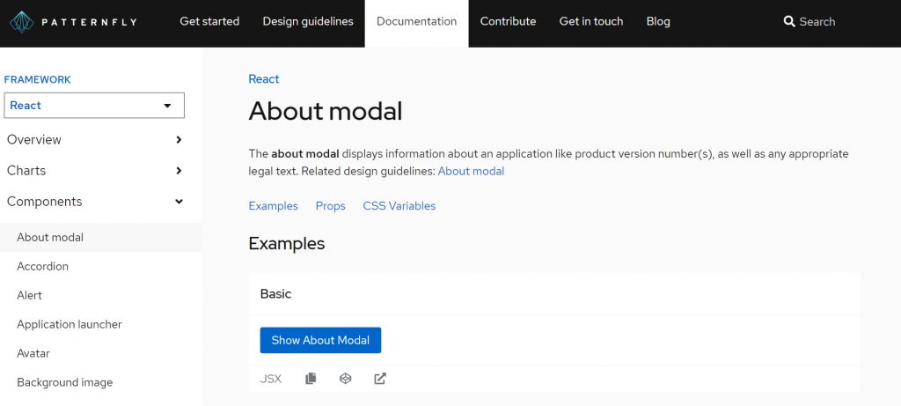Jump to the Examples anchor link
This screenshot has height=406, width=901.
(273, 206)
